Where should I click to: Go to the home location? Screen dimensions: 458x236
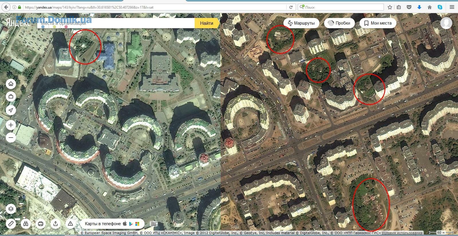(x=11, y=84)
